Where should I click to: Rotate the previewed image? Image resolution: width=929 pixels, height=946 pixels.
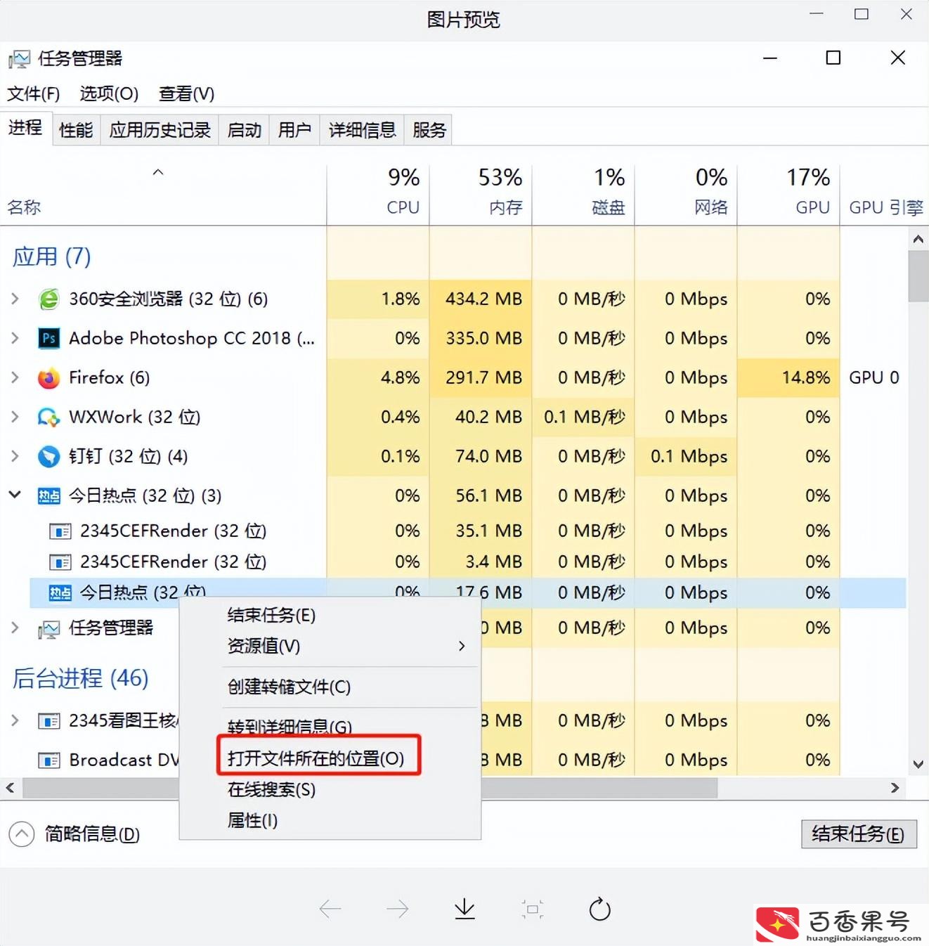[599, 909]
